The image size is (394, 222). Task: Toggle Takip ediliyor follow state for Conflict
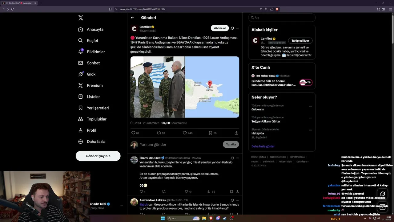click(300, 41)
